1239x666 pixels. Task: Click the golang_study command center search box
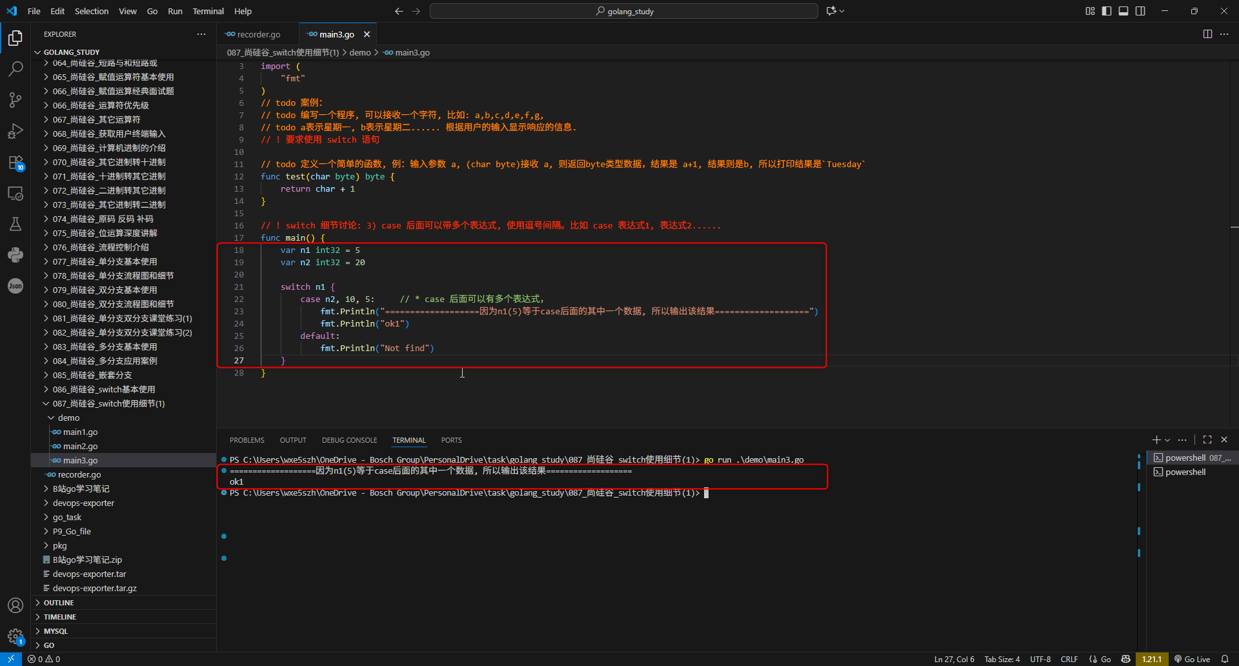[624, 11]
